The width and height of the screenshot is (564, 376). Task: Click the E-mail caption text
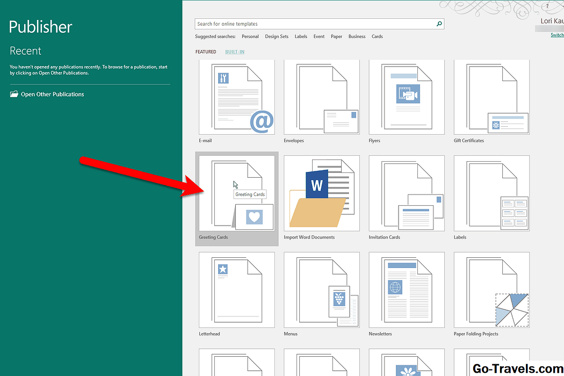point(205,141)
